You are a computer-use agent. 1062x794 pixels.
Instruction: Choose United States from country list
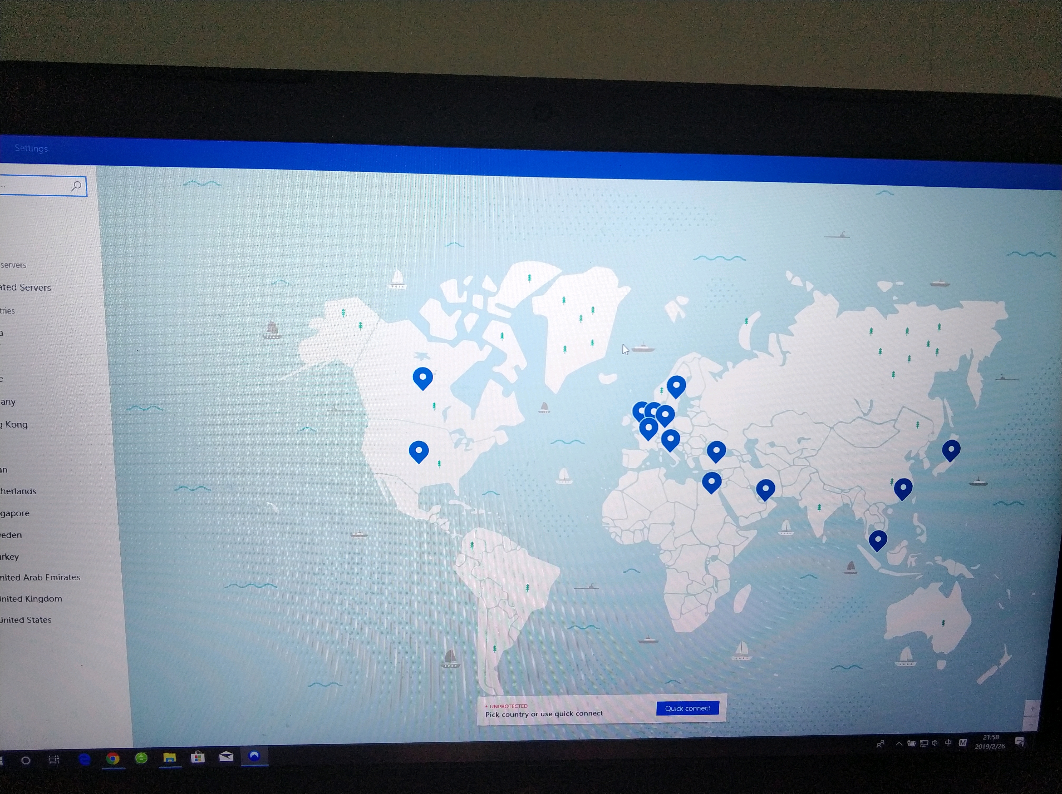[26, 620]
